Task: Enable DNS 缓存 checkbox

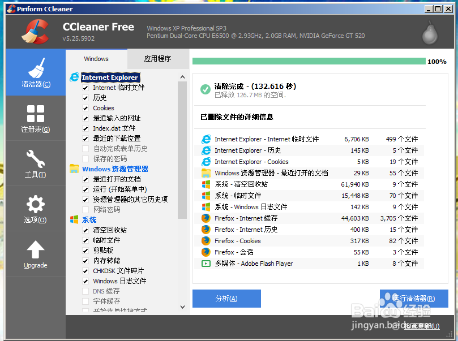Action: (x=85, y=291)
